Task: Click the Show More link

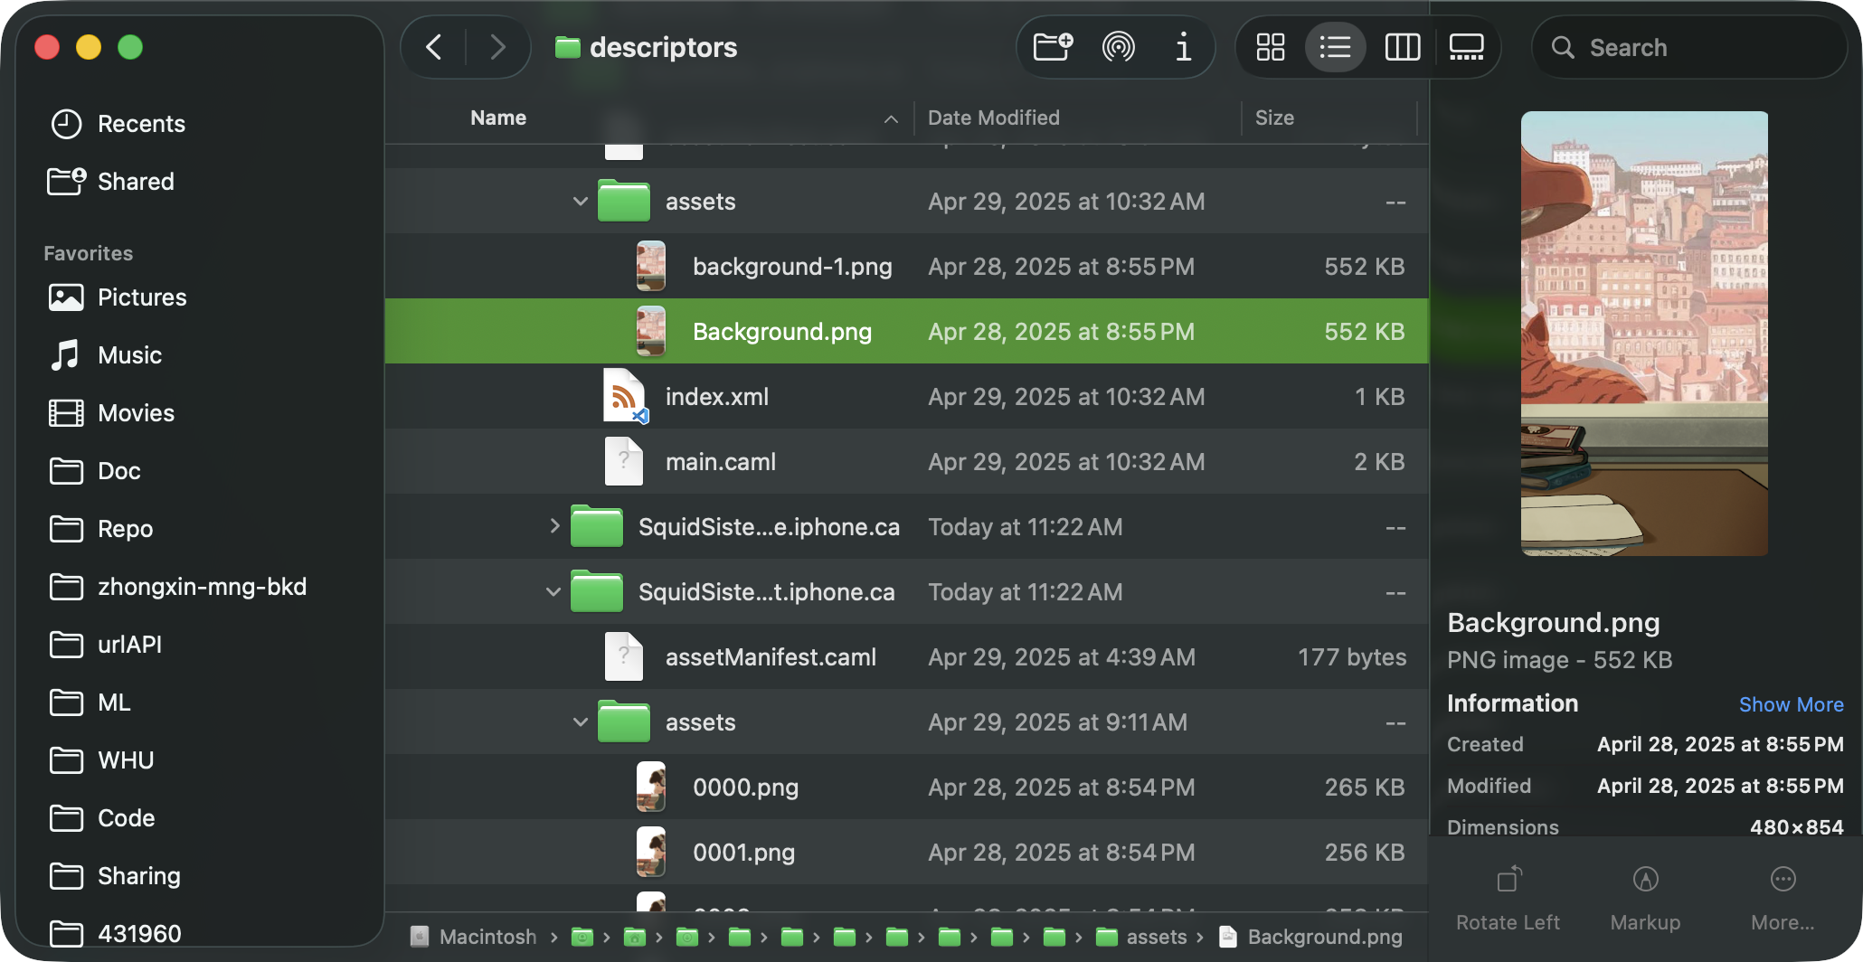Action: click(1791, 704)
